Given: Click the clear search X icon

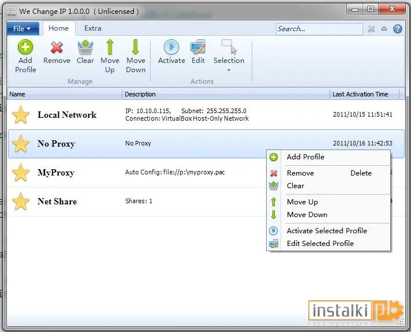Looking at the screenshot, I should click(371, 29).
